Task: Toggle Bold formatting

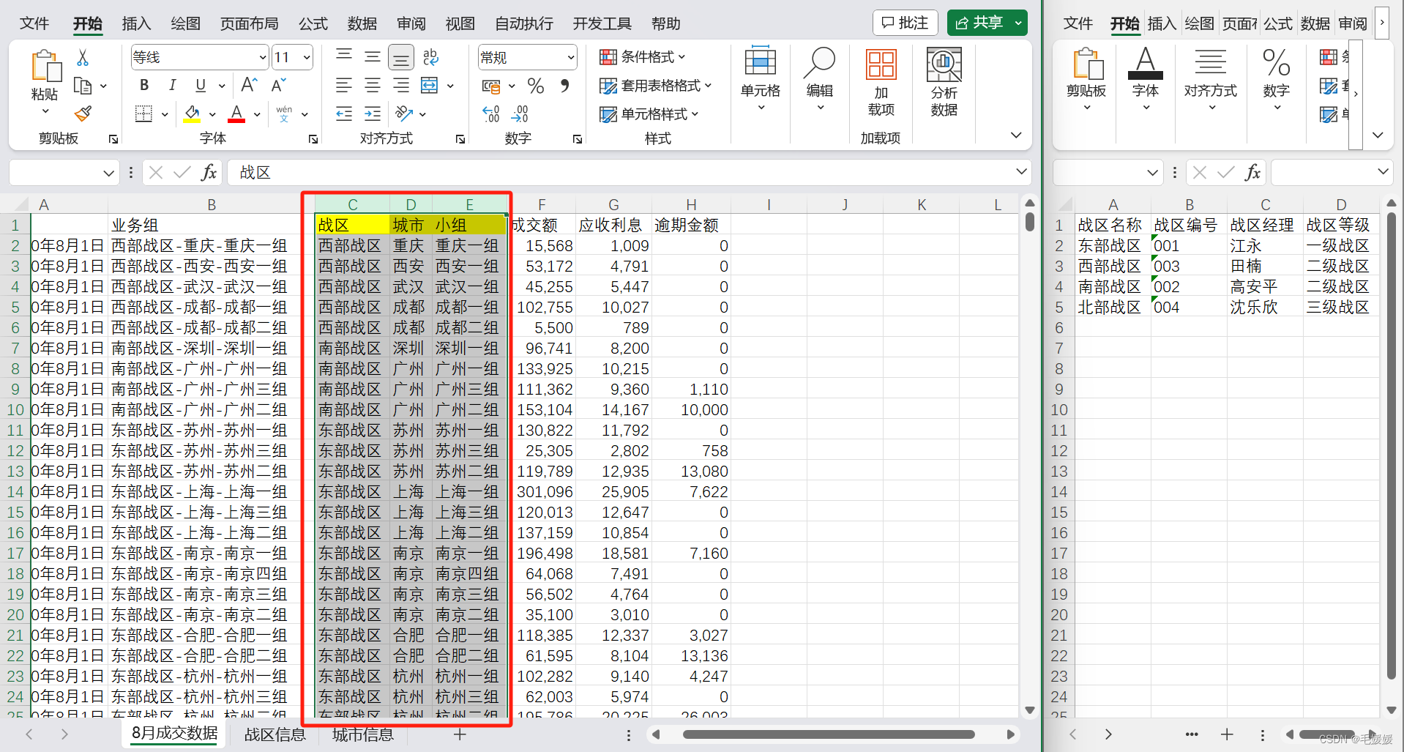Action: coord(144,85)
